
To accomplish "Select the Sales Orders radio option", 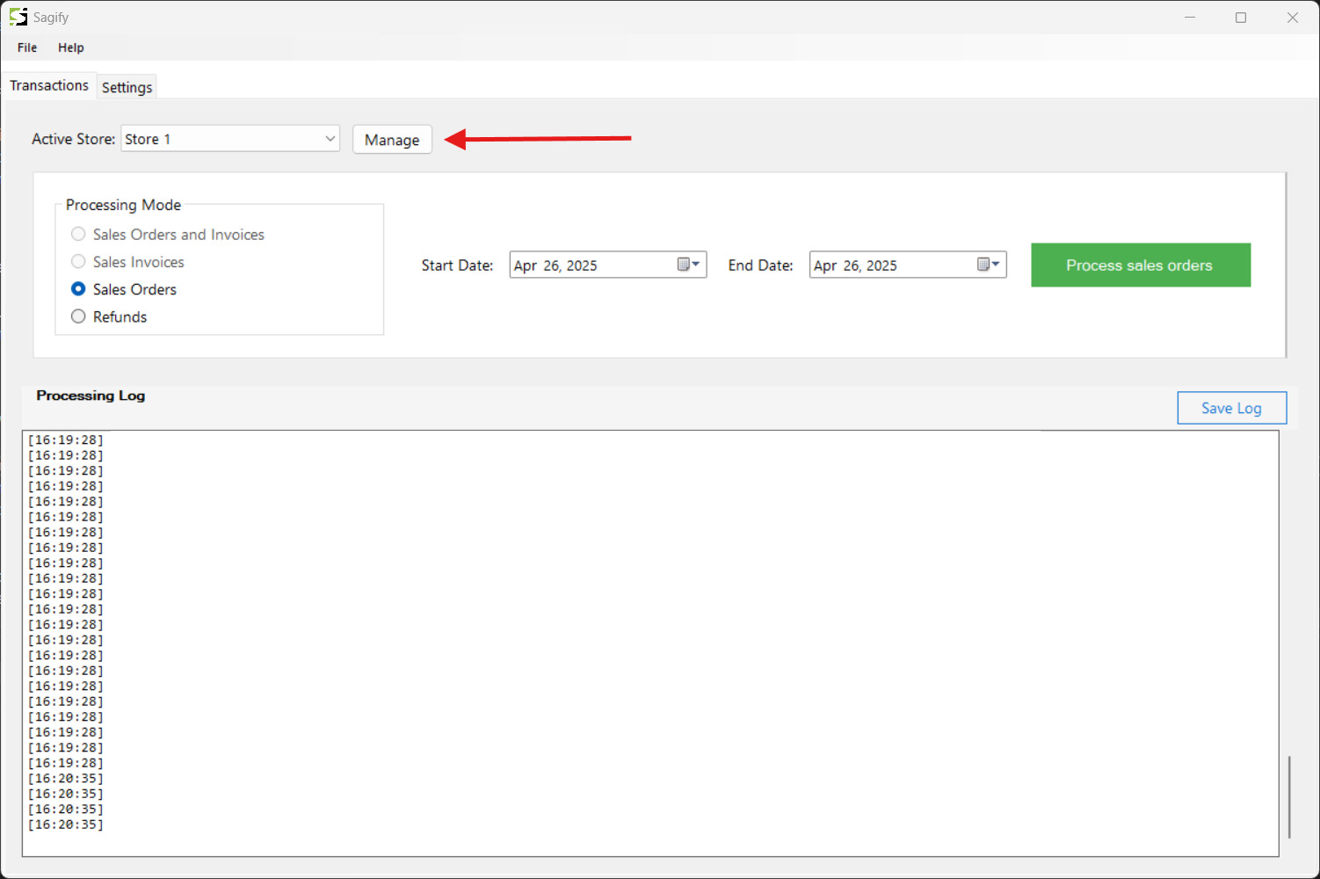I will pos(123,289).
